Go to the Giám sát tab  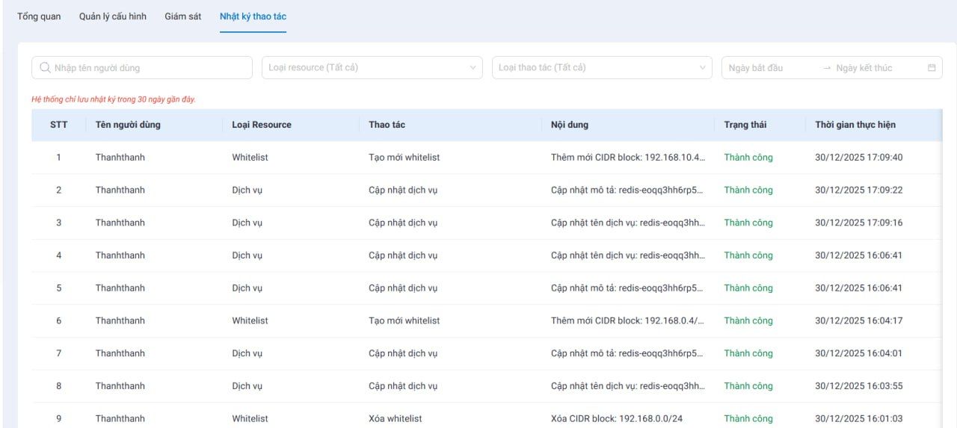(182, 16)
